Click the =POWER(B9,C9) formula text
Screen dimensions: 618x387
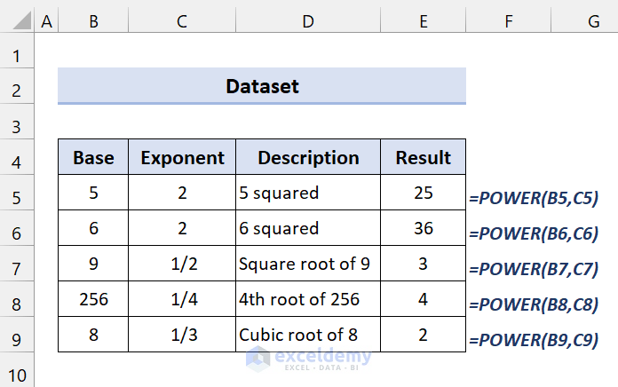coord(534,340)
